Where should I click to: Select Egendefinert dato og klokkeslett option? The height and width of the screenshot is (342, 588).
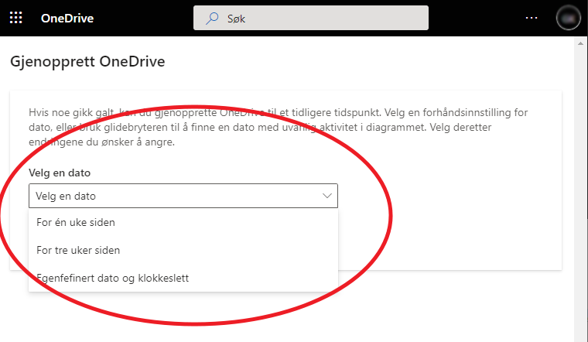(183, 278)
